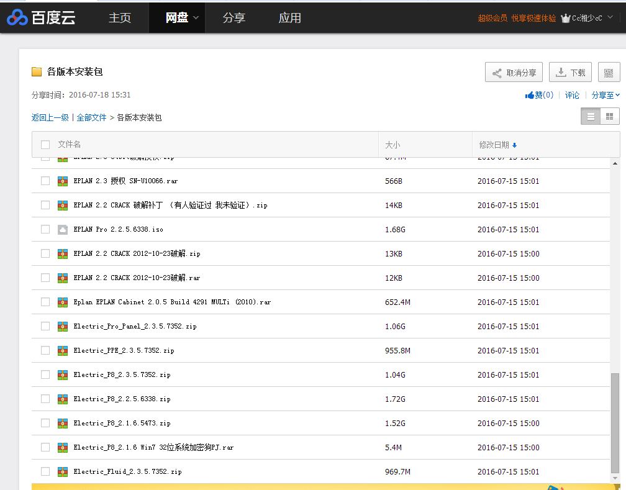Screen dimensions: 626x490
Task: Click archive icon of EPLAN 2.2 CRACK 2012-10-23破解.zip
Action: coord(63,253)
